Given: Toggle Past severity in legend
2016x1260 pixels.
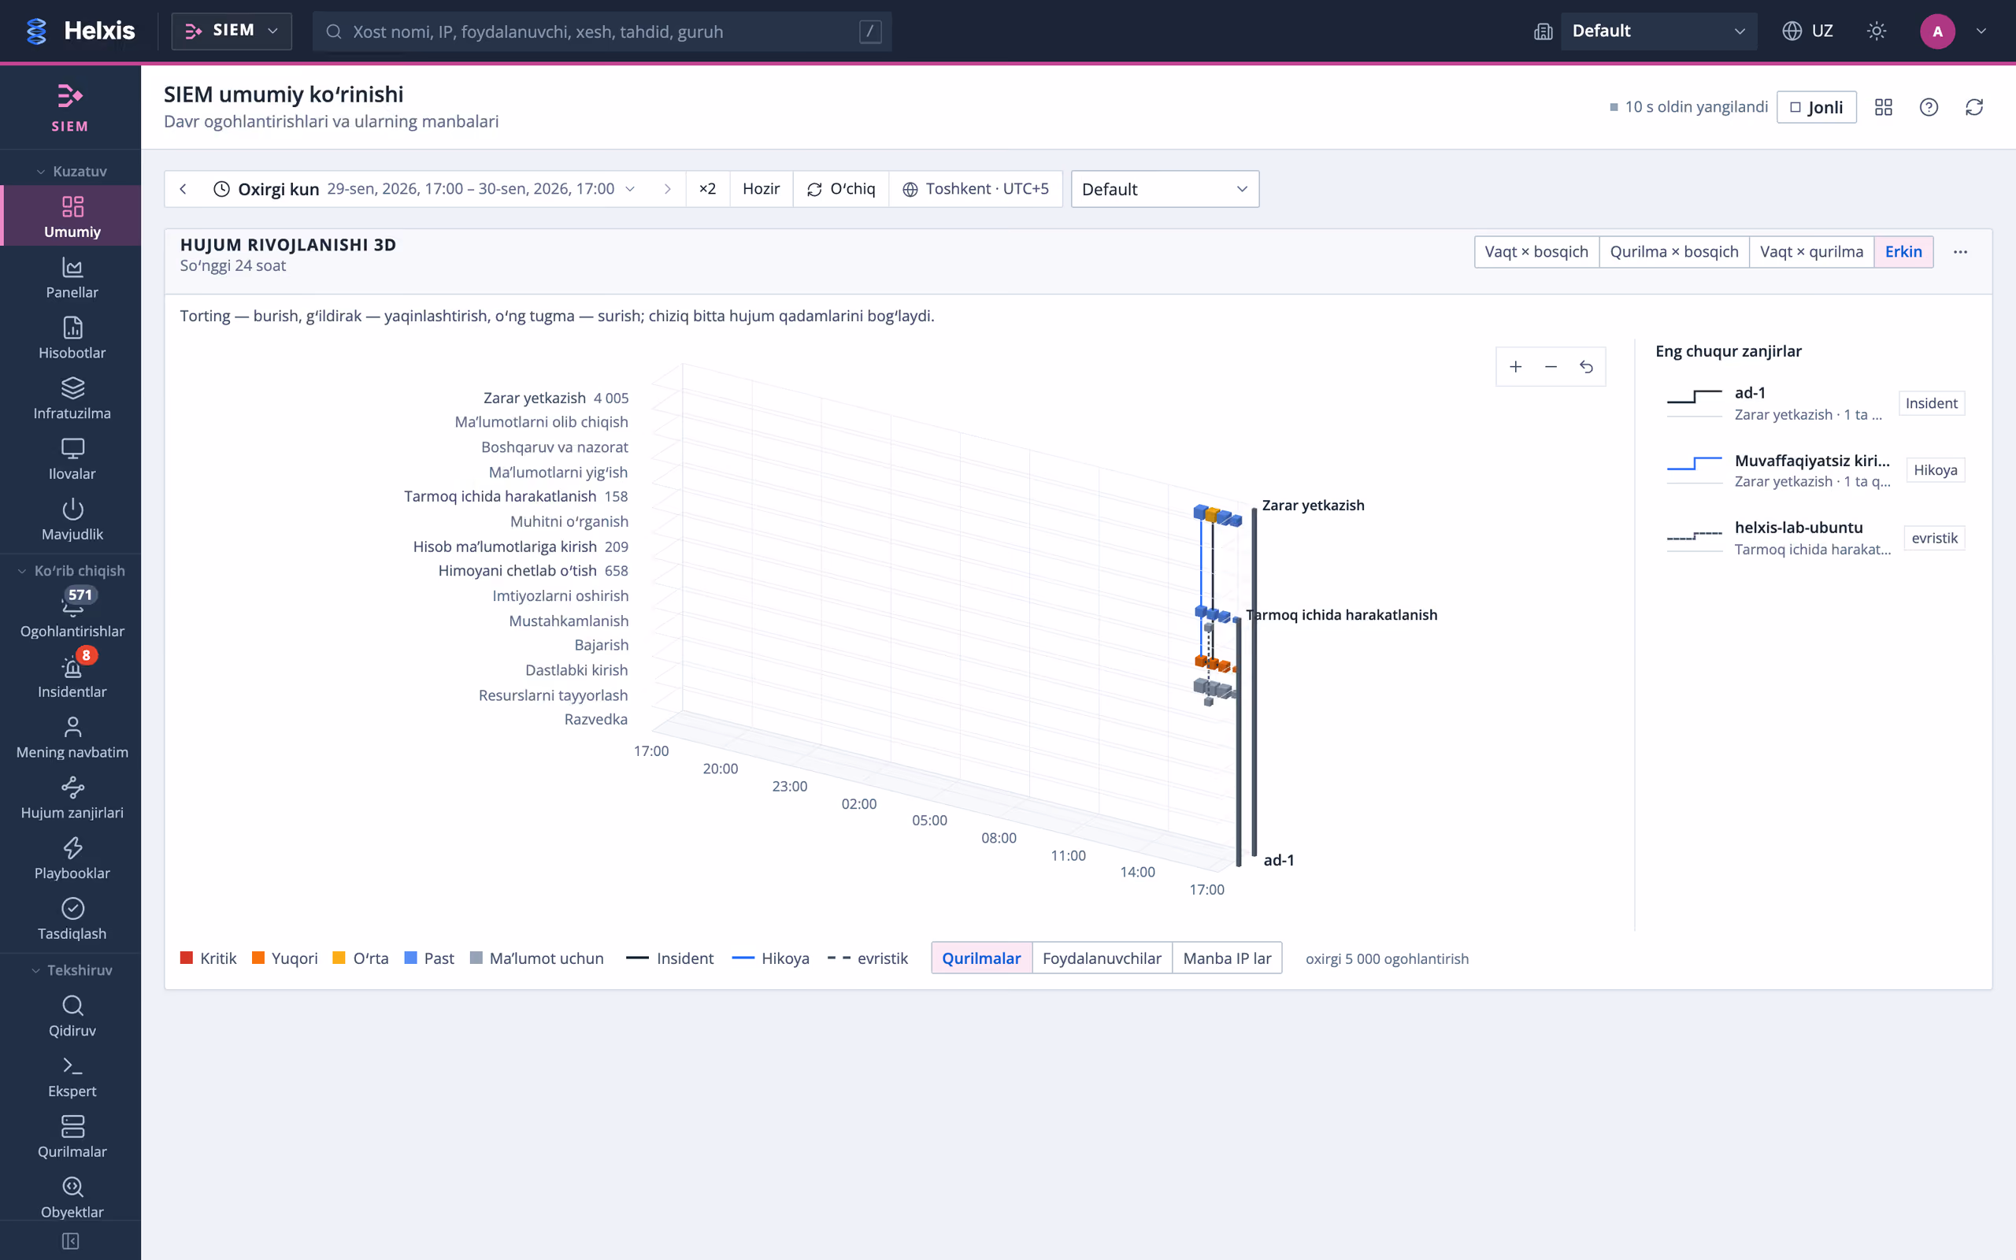Looking at the screenshot, I should 429,958.
